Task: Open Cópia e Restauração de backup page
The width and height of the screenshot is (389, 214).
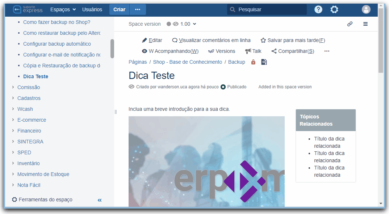Action: coord(62,66)
